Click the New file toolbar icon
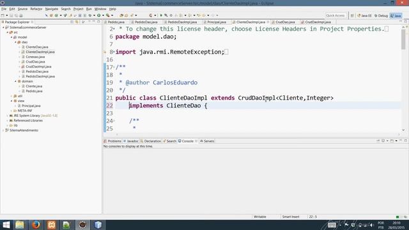409x230 pixels. pos(3,15)
